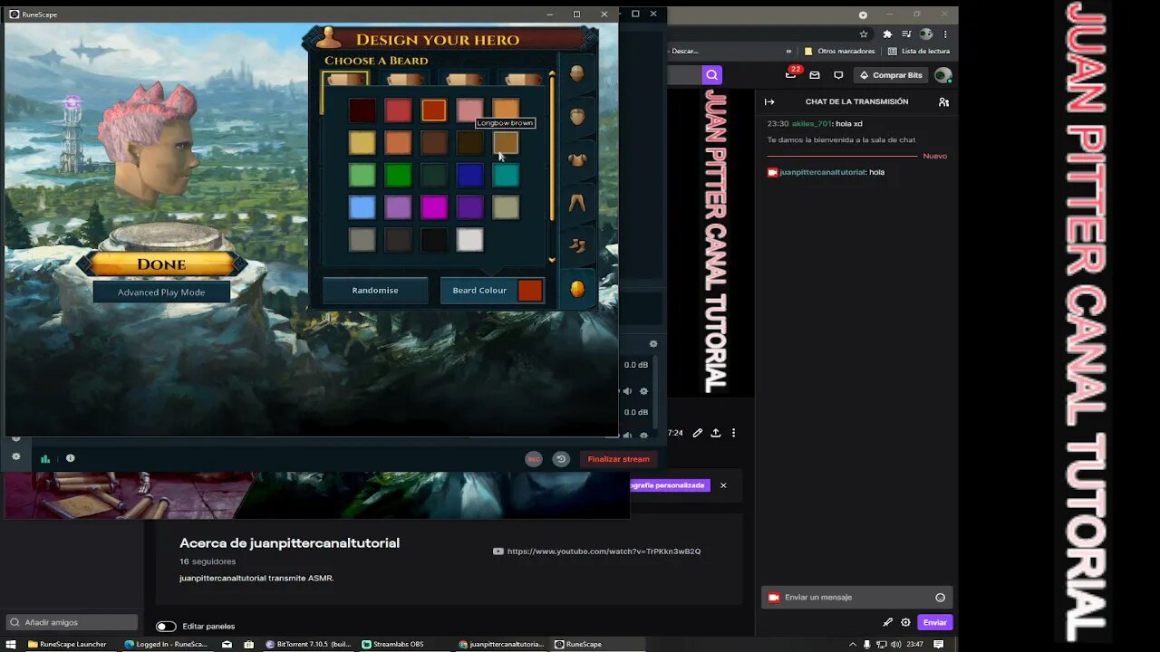
Task: Open the YouTube watch link
Action: (x=604, y=551)
